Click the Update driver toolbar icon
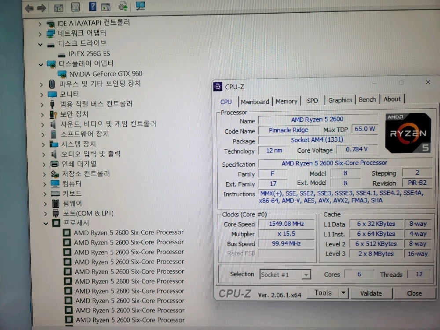 (123, 6)
